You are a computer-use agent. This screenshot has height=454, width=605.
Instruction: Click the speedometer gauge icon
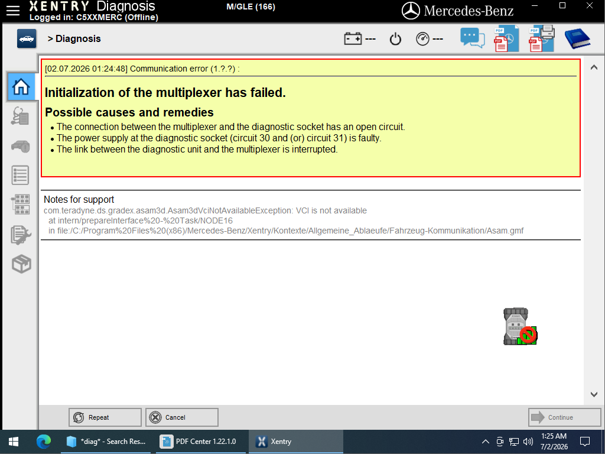click(x=422, y=39)
